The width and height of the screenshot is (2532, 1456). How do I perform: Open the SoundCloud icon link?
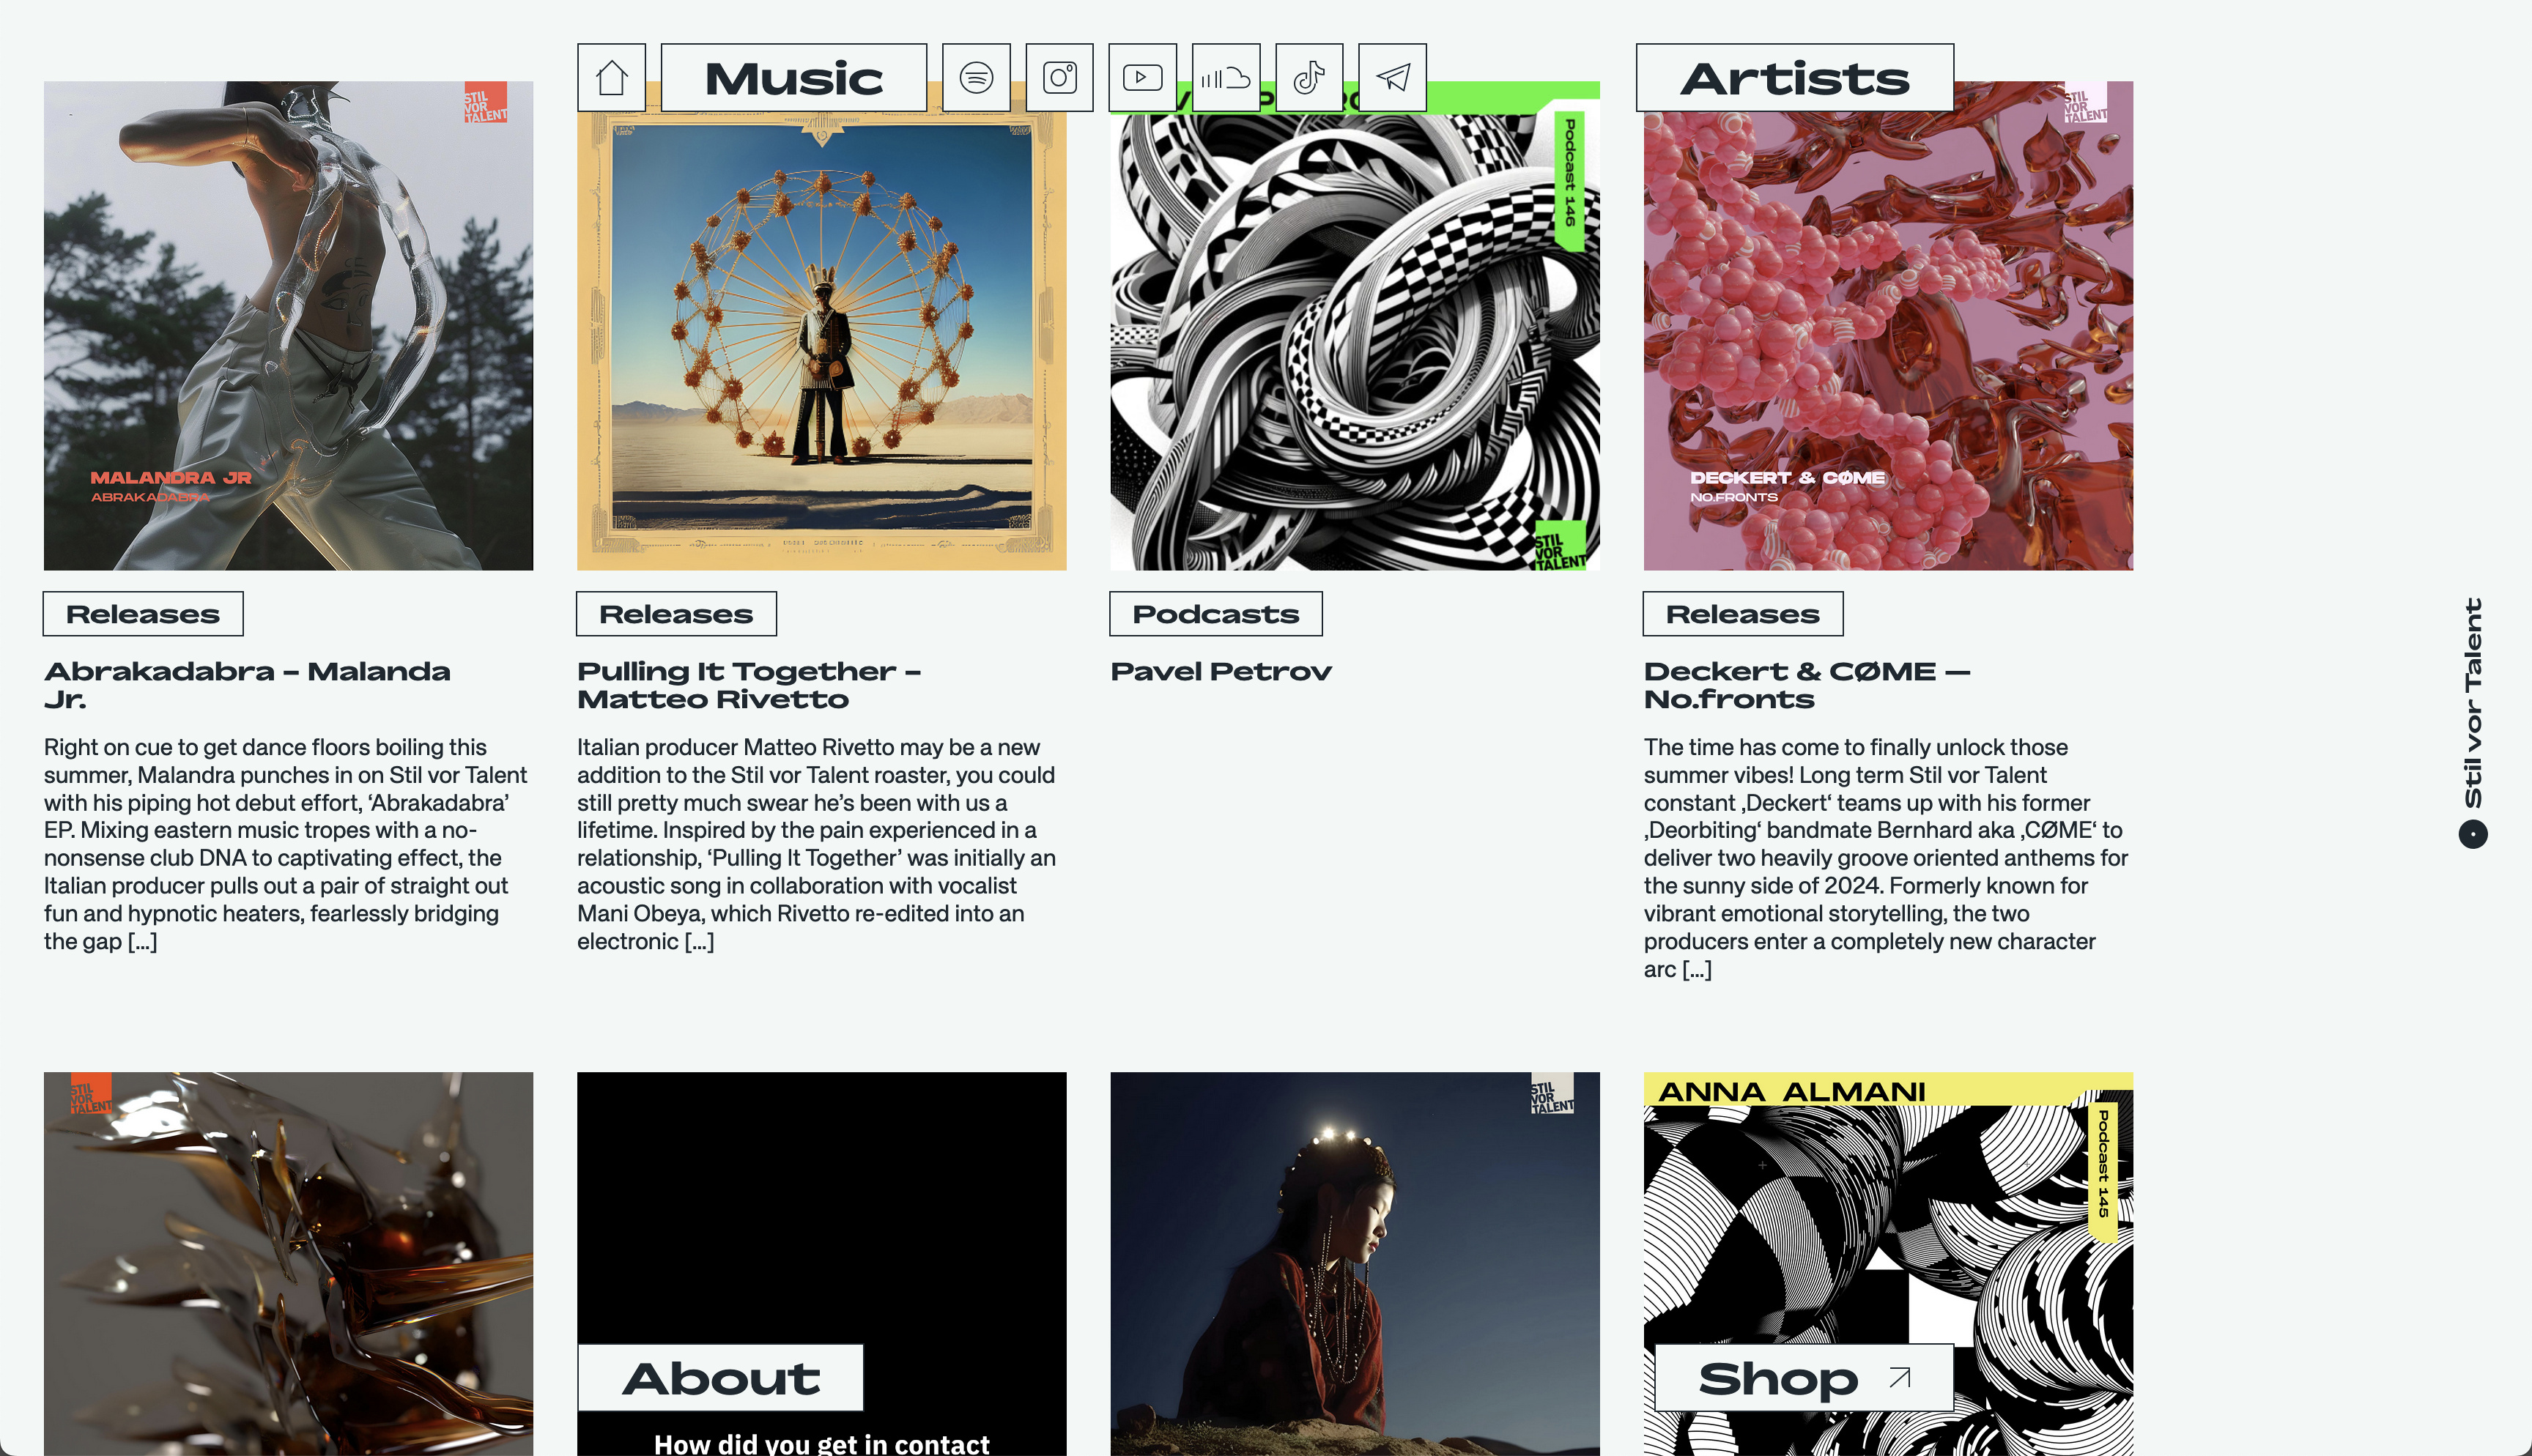(1226, 78)
